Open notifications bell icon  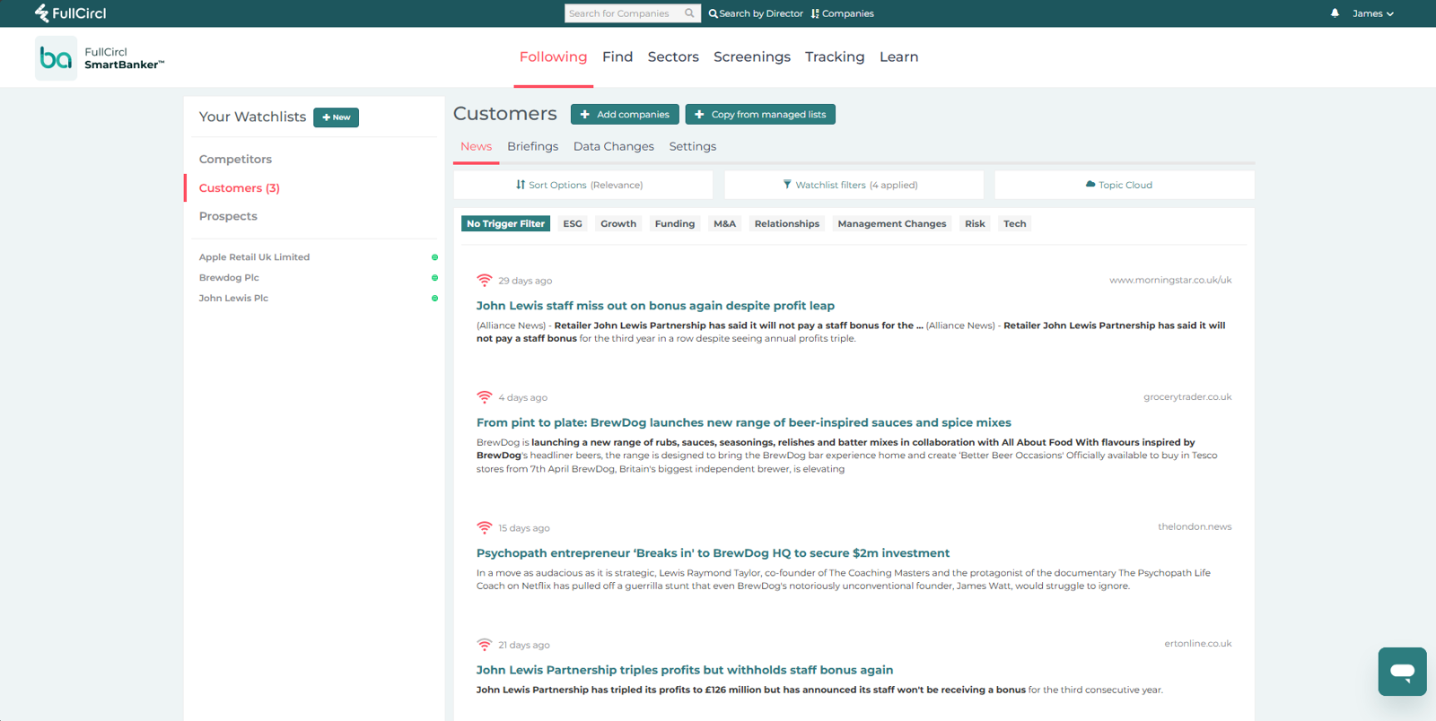(1335, 13)
